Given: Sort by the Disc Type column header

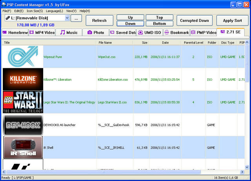Looking at the screenshot, I should point(227,43).
